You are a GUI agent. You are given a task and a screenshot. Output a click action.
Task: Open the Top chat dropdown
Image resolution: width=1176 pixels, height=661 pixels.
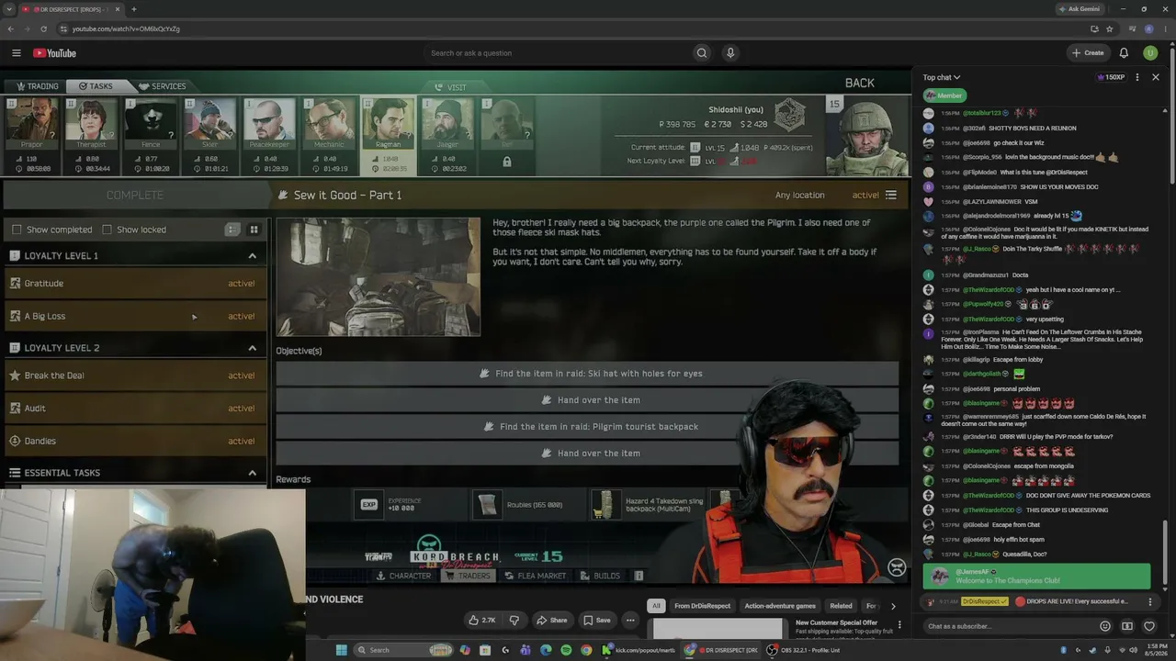click(942, 77)
